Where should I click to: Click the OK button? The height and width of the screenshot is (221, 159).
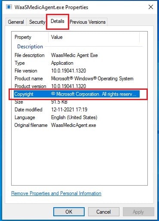click(69, 212)
